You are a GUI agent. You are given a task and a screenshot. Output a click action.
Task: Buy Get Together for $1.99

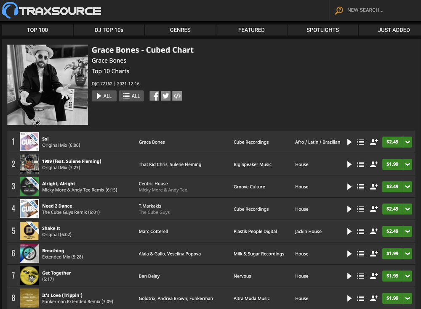pyautogui.click(x=392, y=276)
